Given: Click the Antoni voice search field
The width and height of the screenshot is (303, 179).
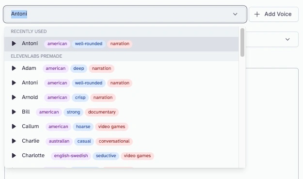Looking at the screenshot, I should click(125, 14).
